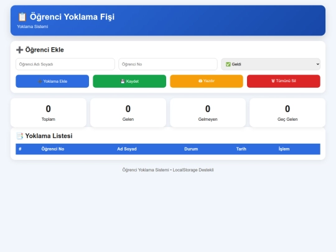Click the printer icon on Yazdır
The width and height of the screenshot is (336, 252).
(200, 81)
